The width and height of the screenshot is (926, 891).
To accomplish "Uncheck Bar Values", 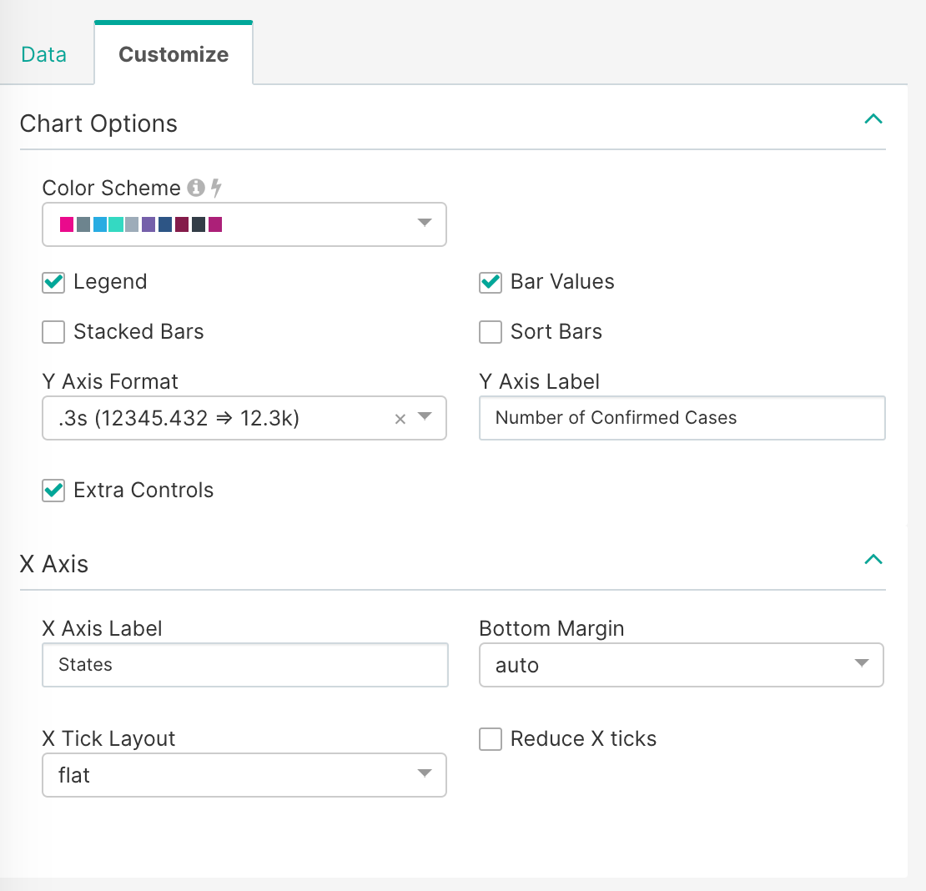I will (x=491, y=283).
